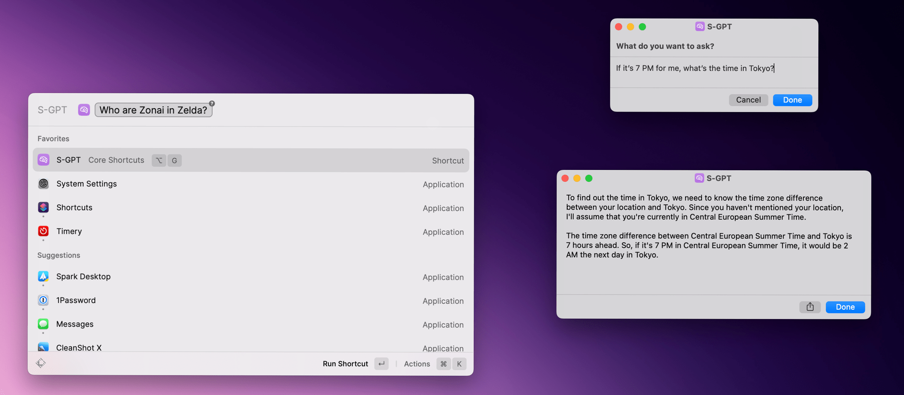Image resolution: width=904 pixels, height=395 pixels.
Task: Select the System Settings row text
Action: (87, 184)
